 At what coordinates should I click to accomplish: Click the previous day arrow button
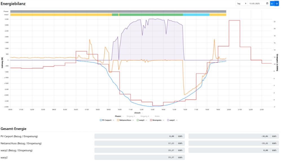(x=272, y=3)
